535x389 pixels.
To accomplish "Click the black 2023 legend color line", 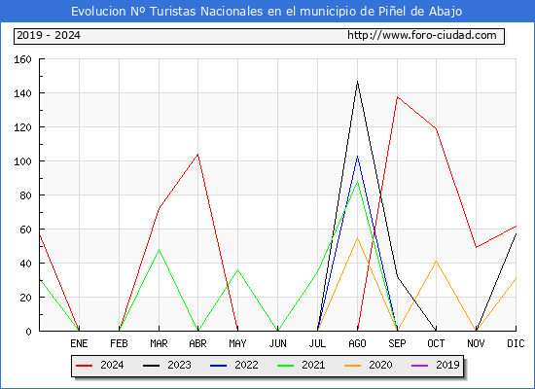I will coord(151,366).
